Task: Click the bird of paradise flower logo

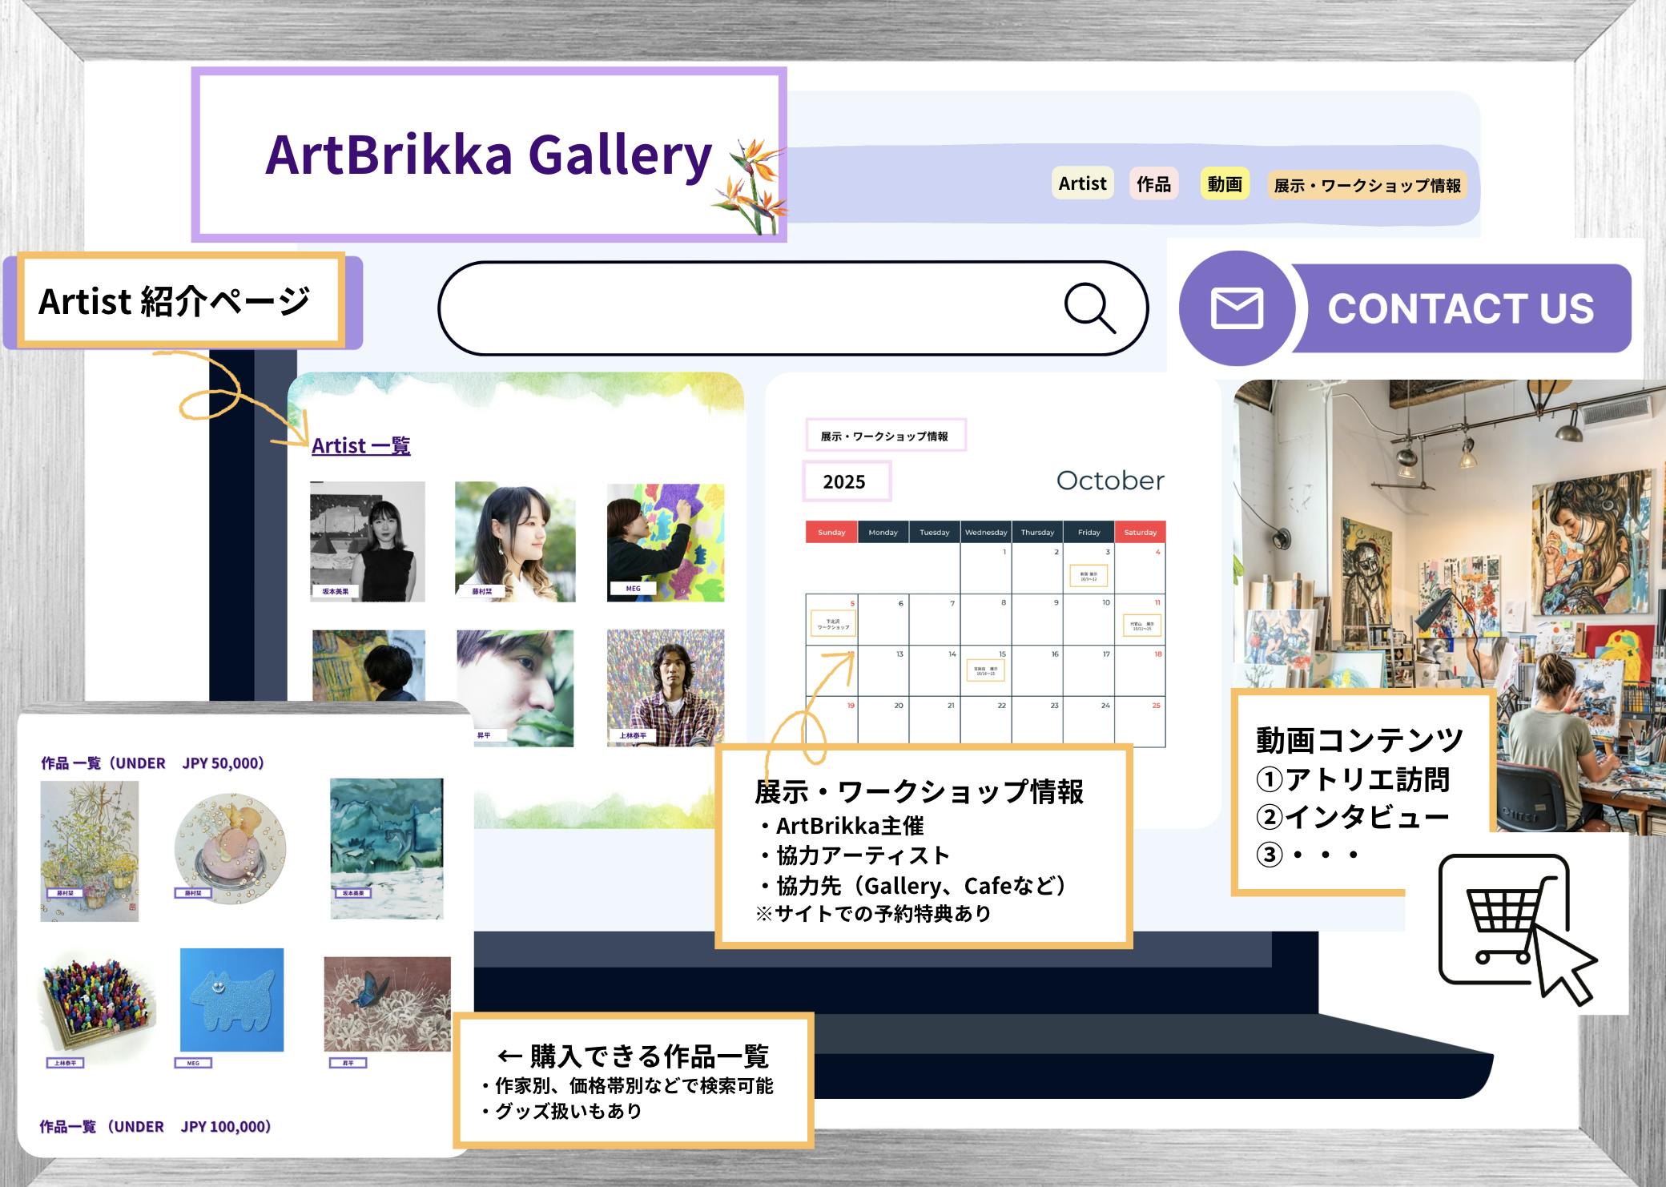Action: click(751, 186)
